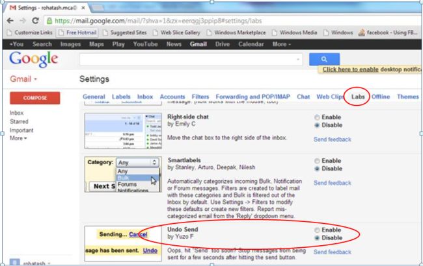Open the Windows Marketplace bookmark
This screenshot has width=423, height=266.
[x=236, y=32]
